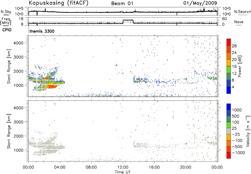
Task: Click the 4000 tick in the power panel
Action: (19, 43)
